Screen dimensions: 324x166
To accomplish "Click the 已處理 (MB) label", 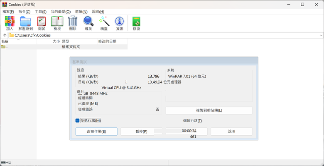I will coord(88,104).
